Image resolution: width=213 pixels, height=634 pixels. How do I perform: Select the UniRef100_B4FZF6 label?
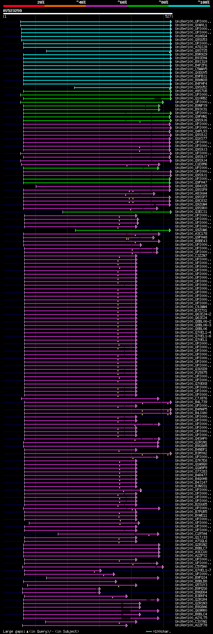coord(191,65)
